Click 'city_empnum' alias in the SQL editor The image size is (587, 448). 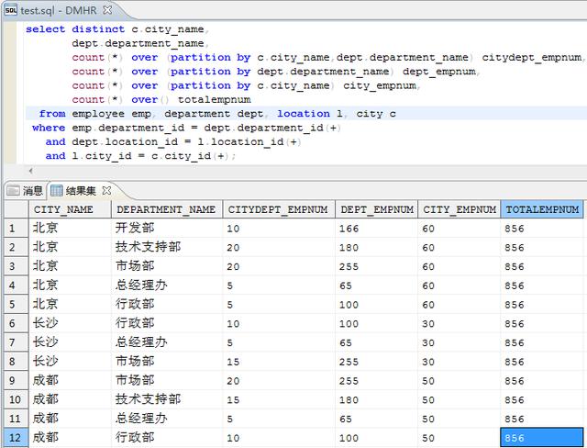tap(379, 85)
